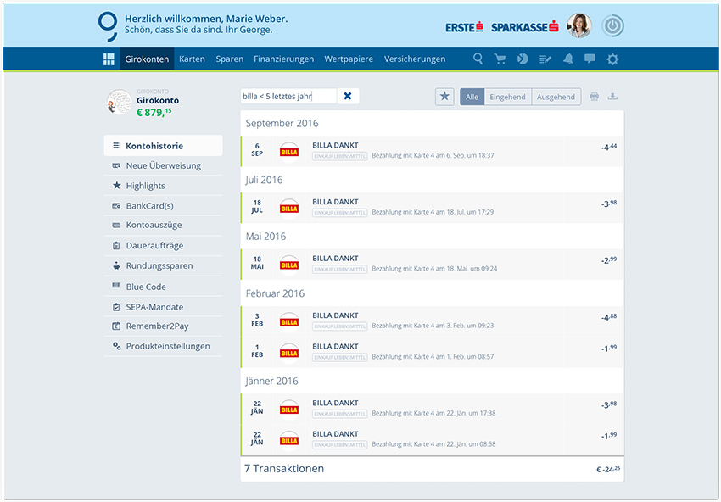Viewport: 721px width, 502px height.
Task: Open the shopping cart icon
Action: (500, 59)
